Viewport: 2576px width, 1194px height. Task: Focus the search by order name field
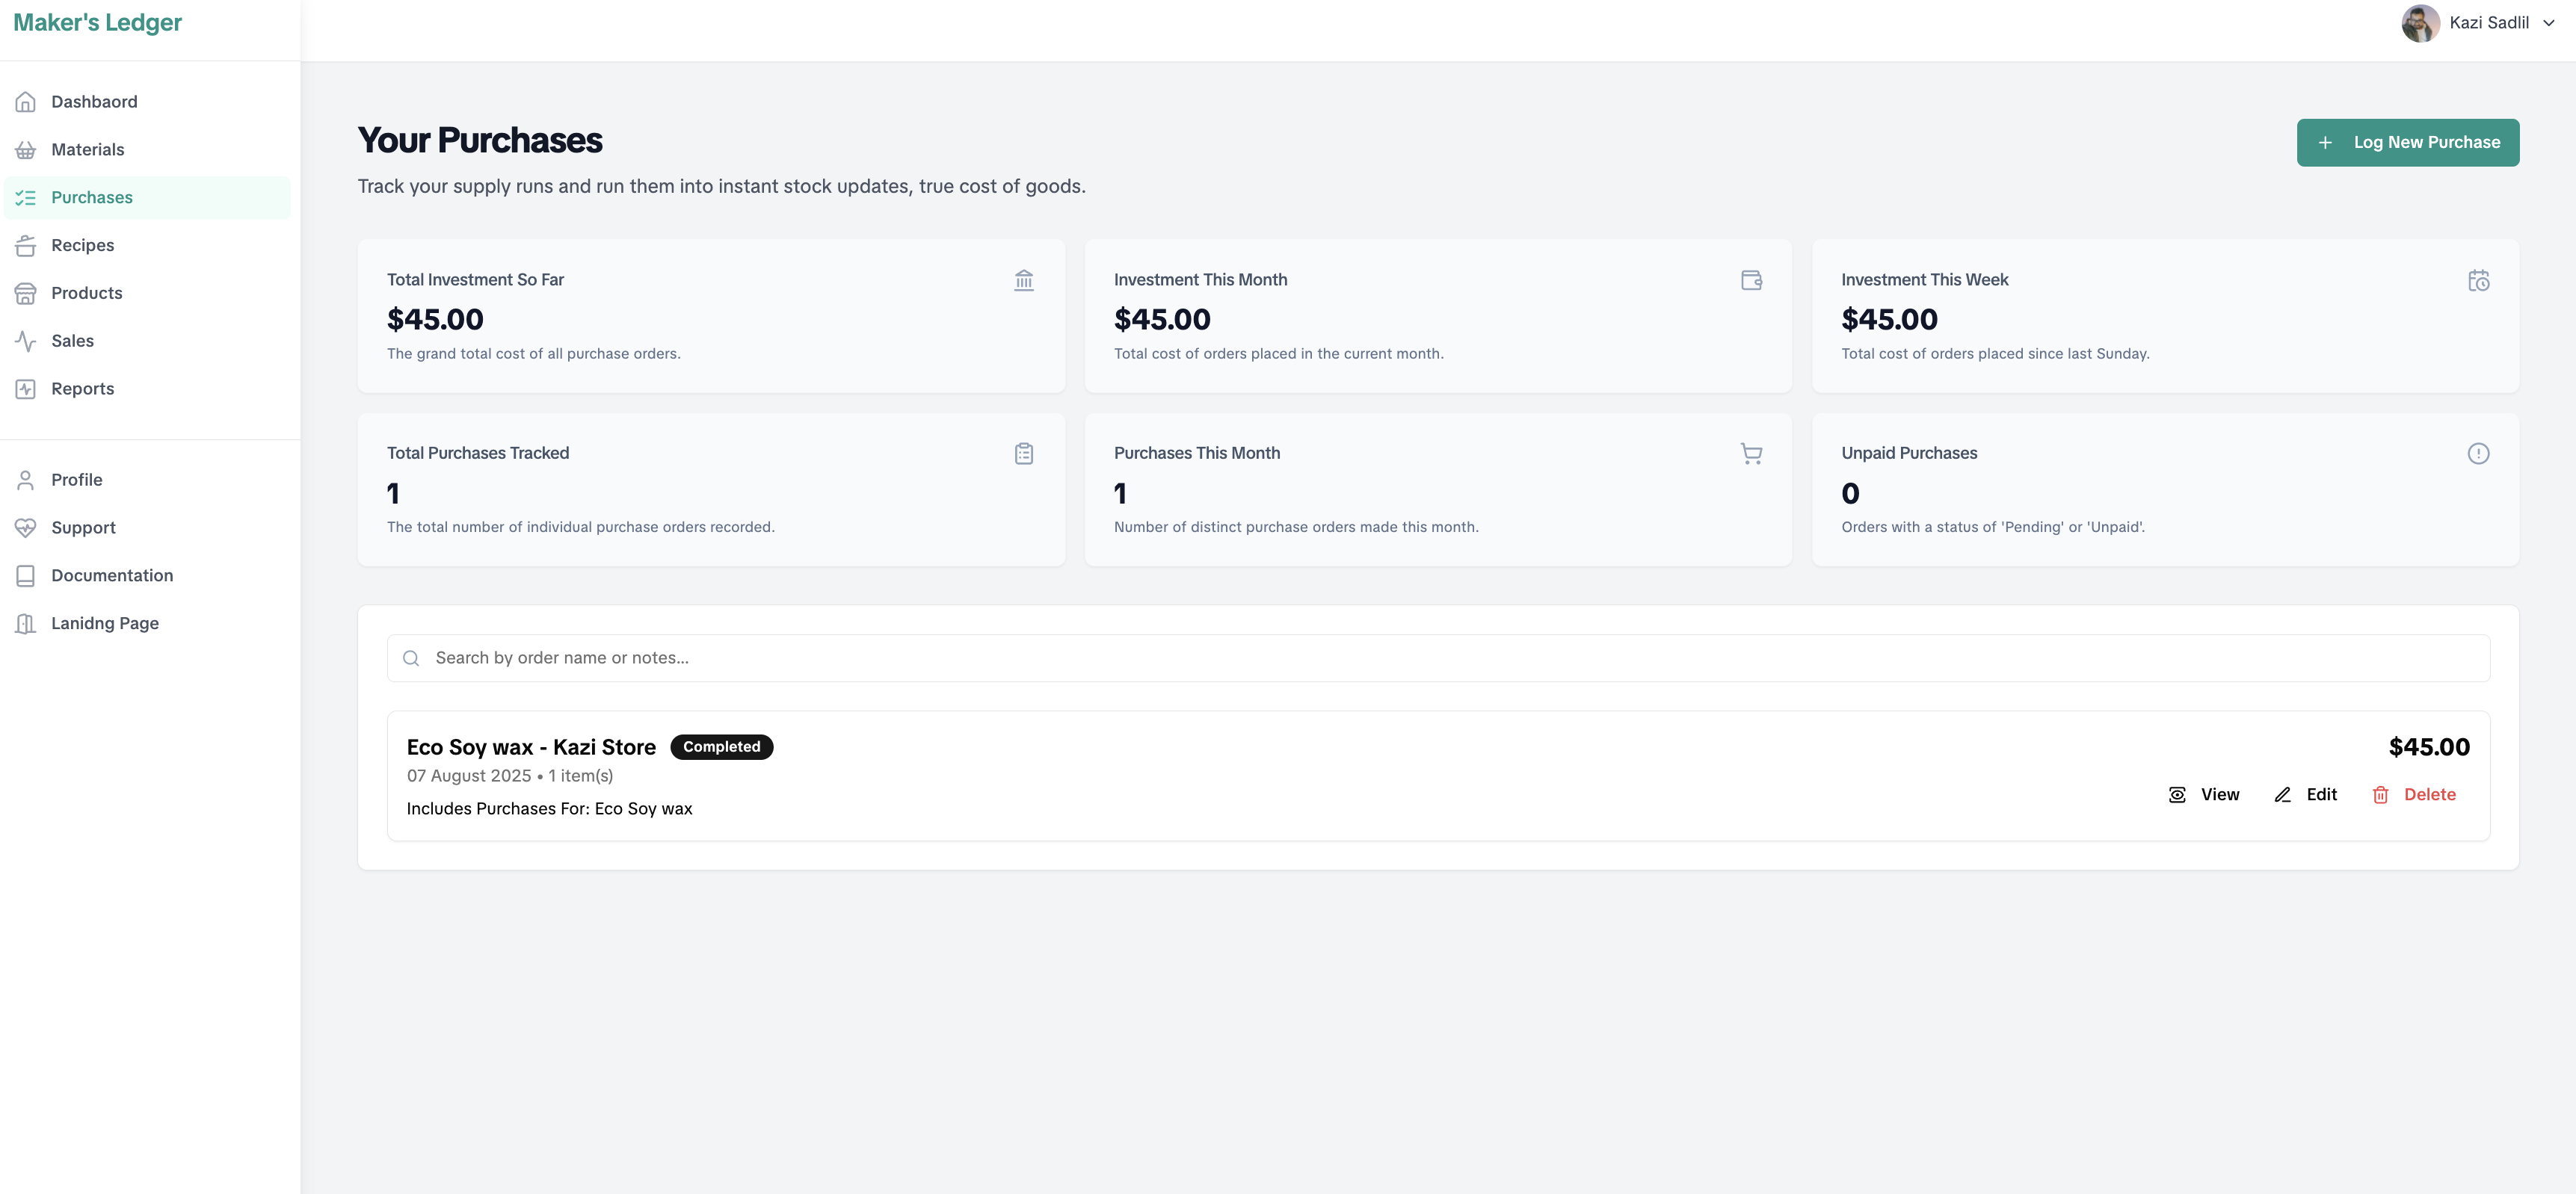coord(1438,658)
